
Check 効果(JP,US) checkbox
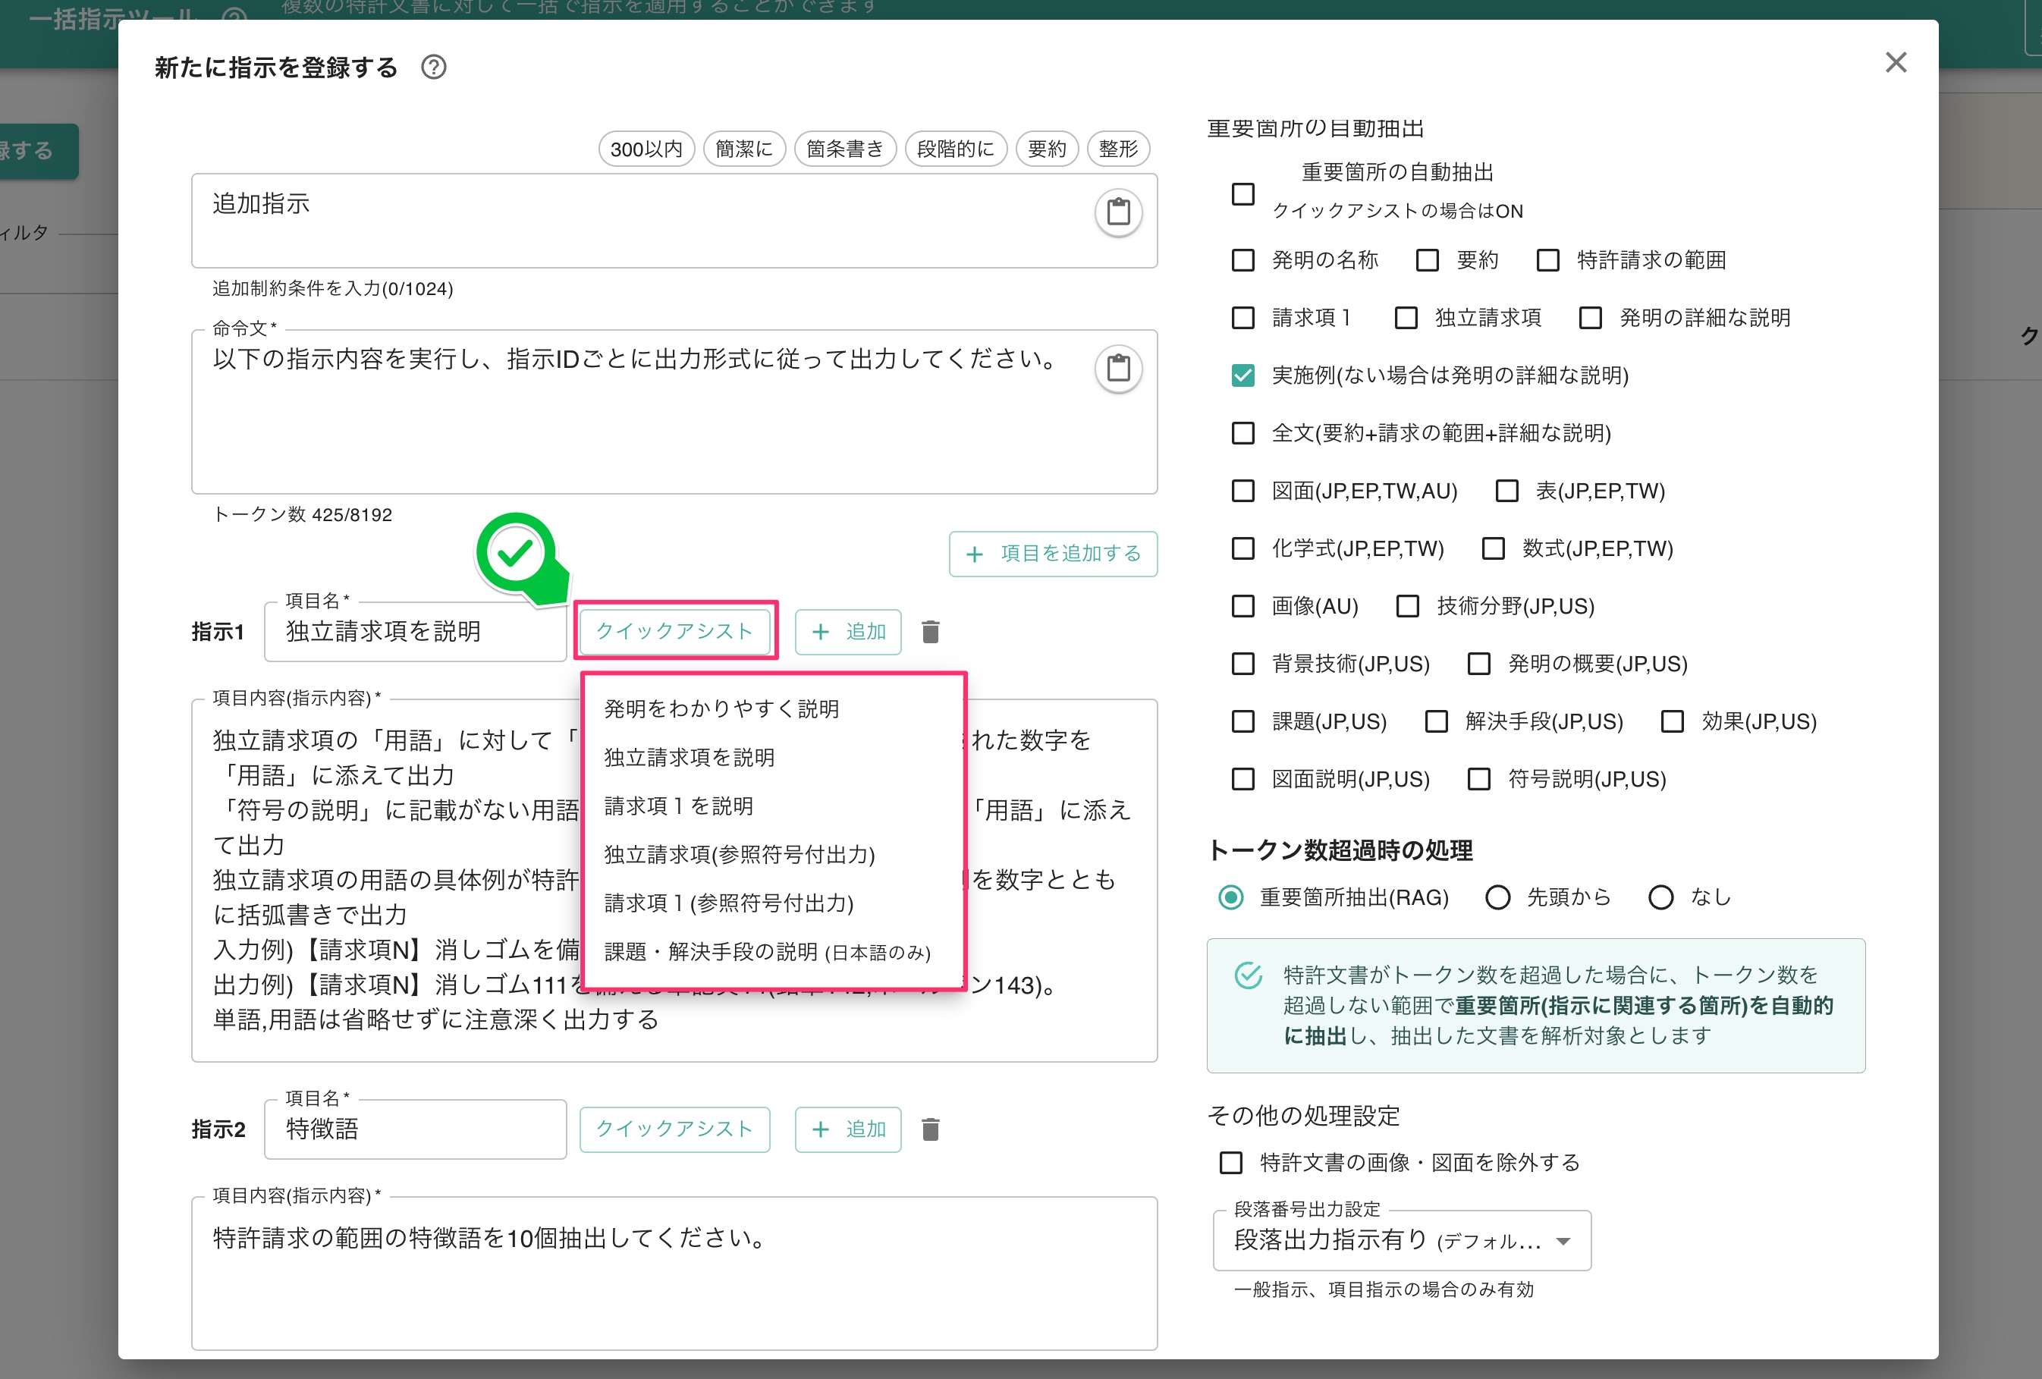tap(1672, 722)
